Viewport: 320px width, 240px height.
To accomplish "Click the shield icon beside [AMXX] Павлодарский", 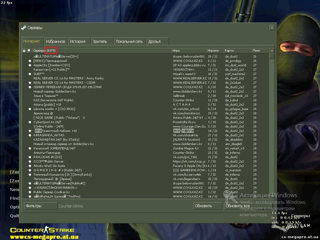I will [30, 61].
